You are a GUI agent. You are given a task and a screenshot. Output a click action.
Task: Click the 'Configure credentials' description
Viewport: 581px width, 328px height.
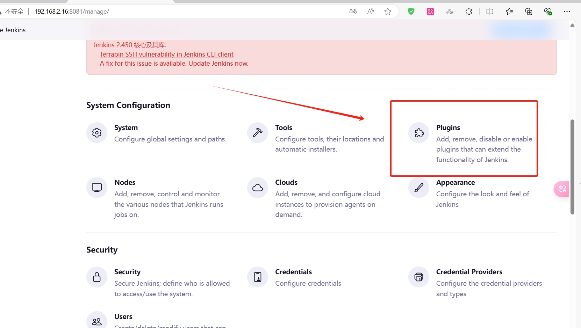click(308, 283)
